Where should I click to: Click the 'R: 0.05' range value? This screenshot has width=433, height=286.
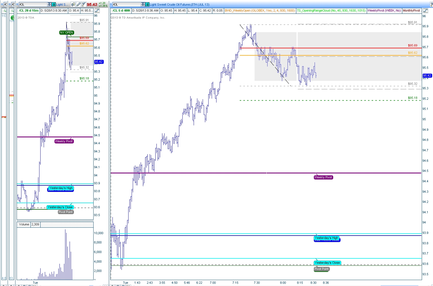(x=218, y=11)
